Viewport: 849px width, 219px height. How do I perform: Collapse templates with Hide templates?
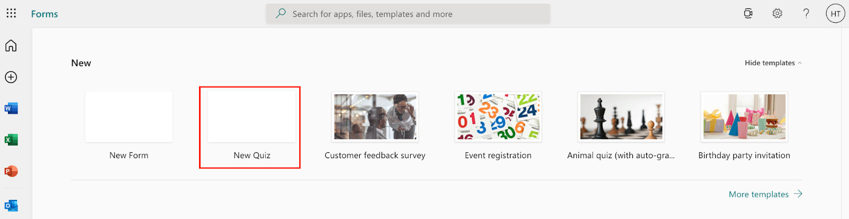773,63
